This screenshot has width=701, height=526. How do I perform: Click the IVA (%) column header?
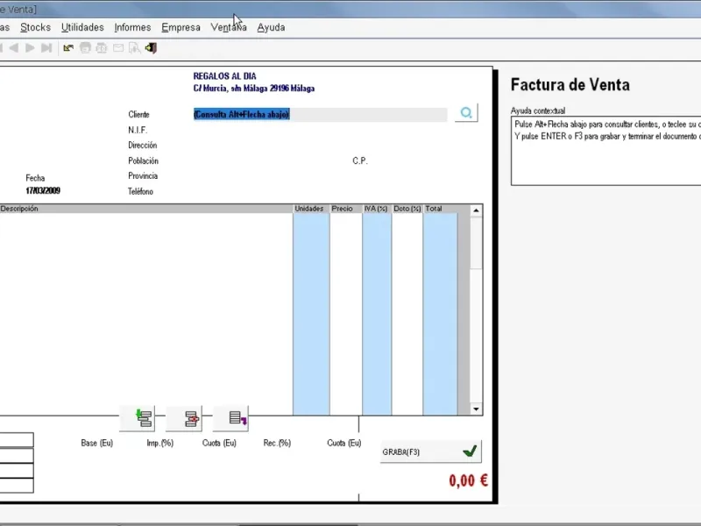[x=377, y=209]
